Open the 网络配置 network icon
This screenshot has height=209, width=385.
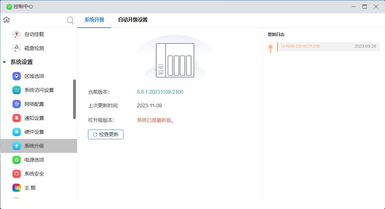tap(16, 104)
